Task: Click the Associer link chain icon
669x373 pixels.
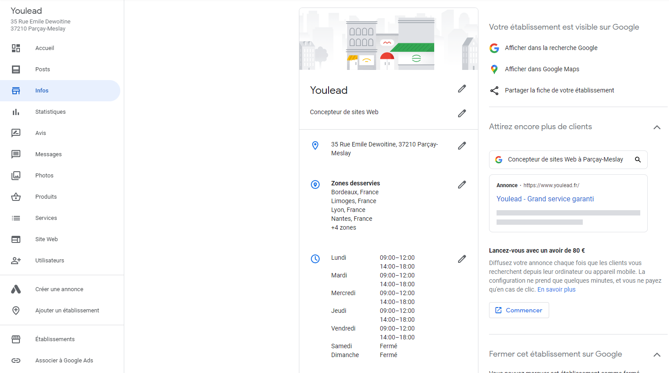Action: (x=16, y=361)
